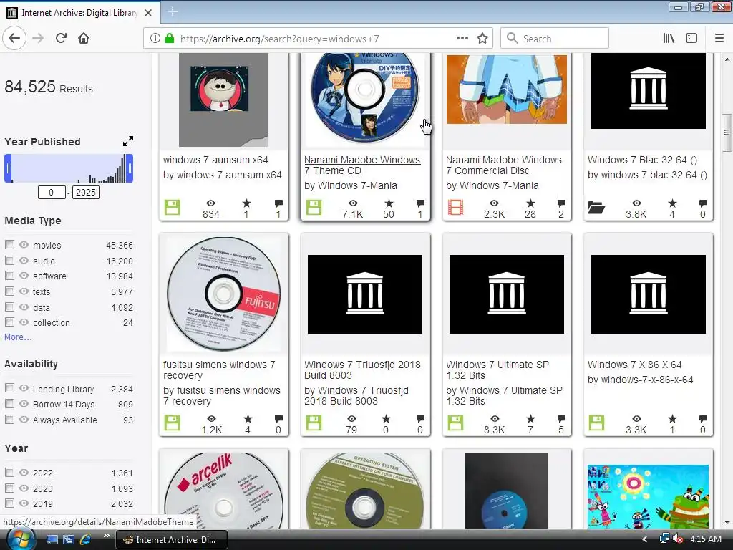Reload the current page
Screen dimensions: 733x550
pyautogui.click(x=61, y=39)
